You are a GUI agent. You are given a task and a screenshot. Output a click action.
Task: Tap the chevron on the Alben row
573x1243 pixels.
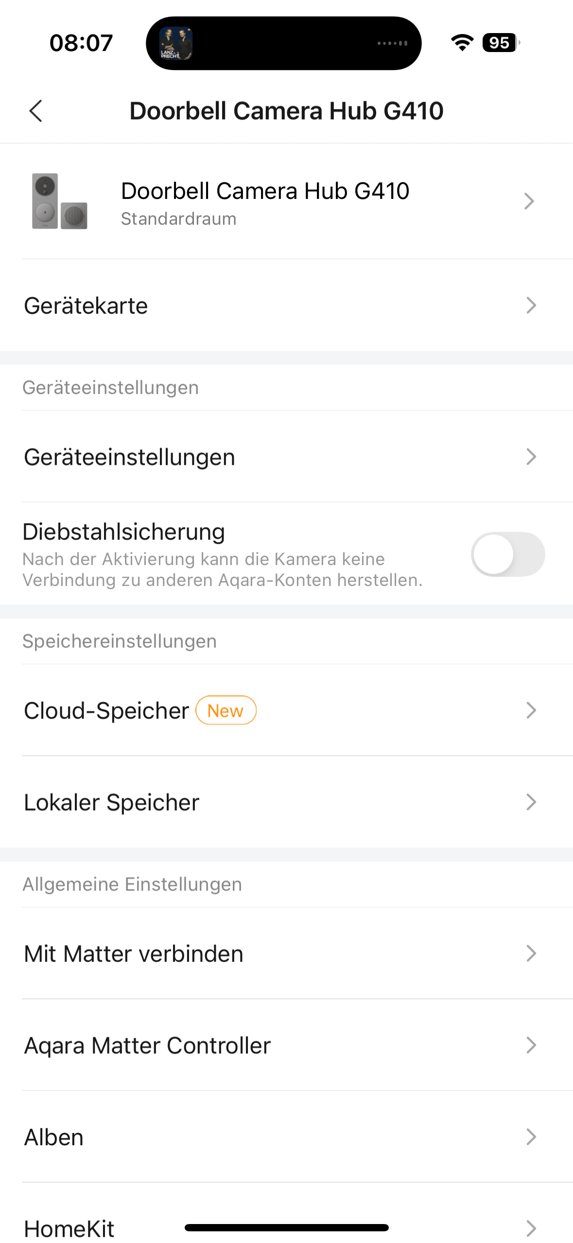[x=531, y=1137]
